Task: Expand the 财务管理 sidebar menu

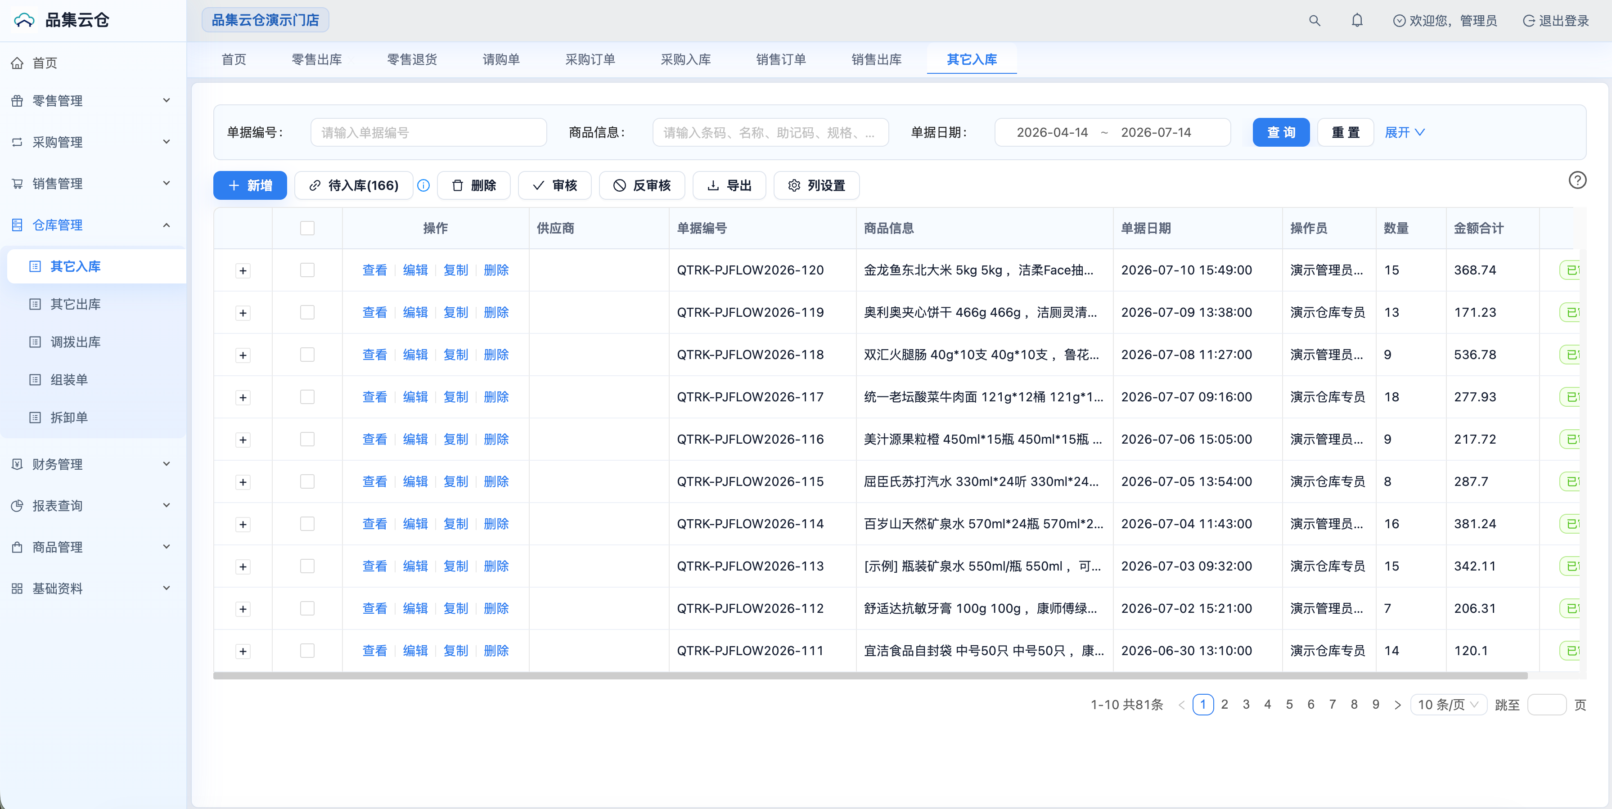Action: tap(167, 464)
